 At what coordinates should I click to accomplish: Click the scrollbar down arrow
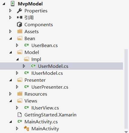click(x=126, y=132)
